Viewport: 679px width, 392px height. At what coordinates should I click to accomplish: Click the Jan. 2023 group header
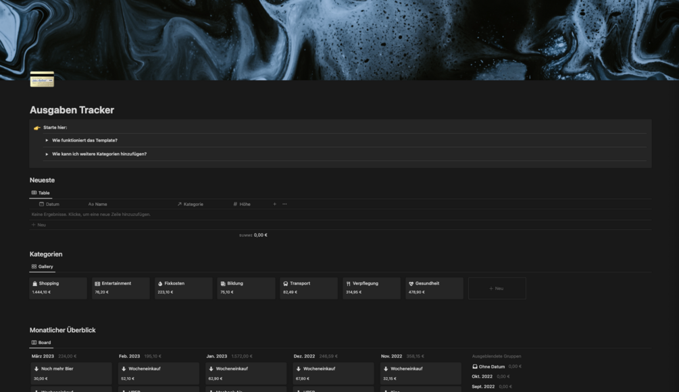click(x=216, y=356)
